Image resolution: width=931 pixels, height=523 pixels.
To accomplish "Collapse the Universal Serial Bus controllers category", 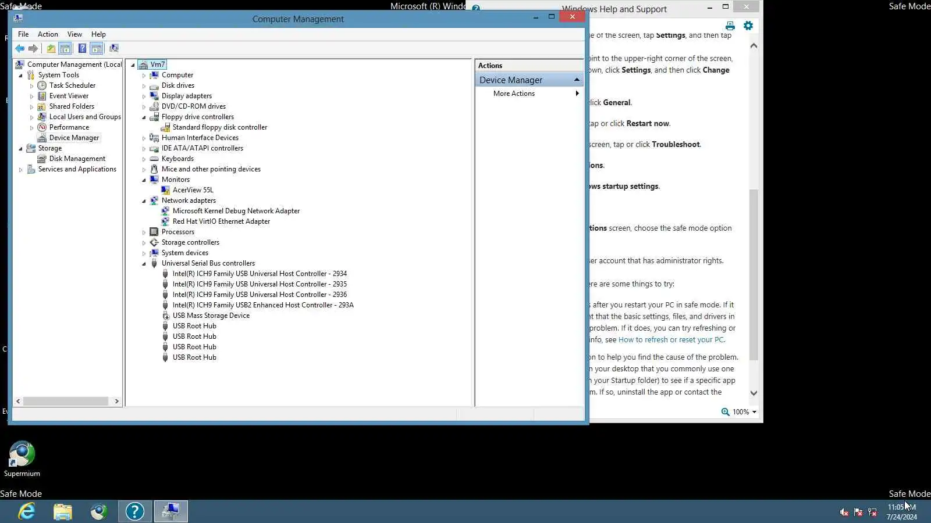I will click(144, 264).
